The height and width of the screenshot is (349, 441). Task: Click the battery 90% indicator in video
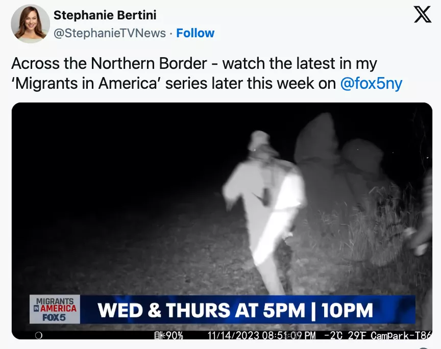[169, 335]
